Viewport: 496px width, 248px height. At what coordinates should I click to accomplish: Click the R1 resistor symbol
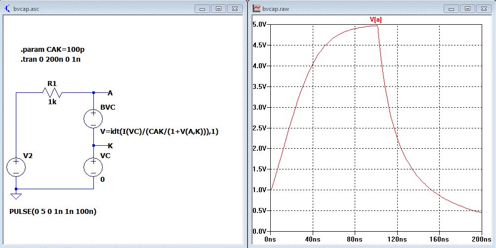pyautogui.click(x=52, y=92)
